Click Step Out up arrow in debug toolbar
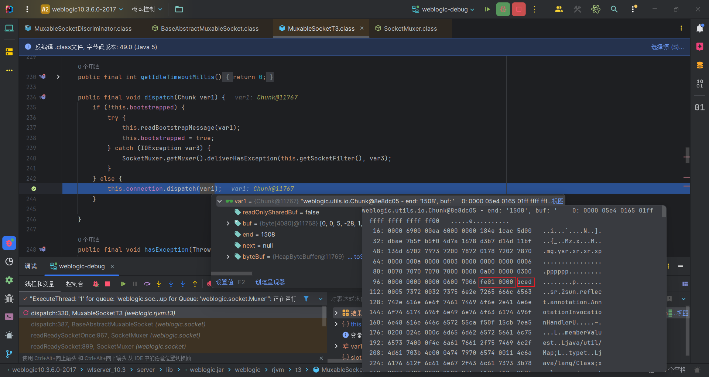This screenshot has width=709, height=377. tap(195, 284)
